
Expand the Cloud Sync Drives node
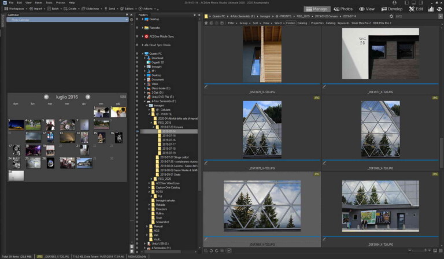(x=142, y=45)
